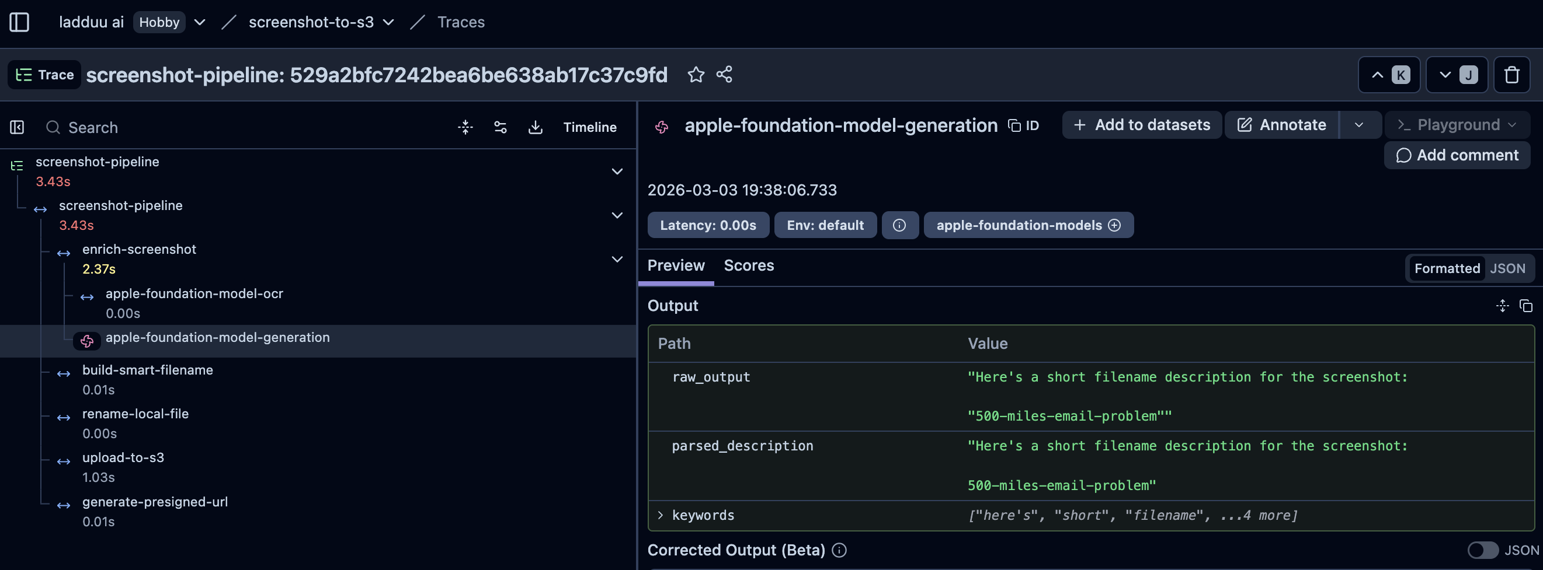The width and height of the screenshot is (1543, 570).
Task: Collapse all spans in the trace tree
Action: 465,127
